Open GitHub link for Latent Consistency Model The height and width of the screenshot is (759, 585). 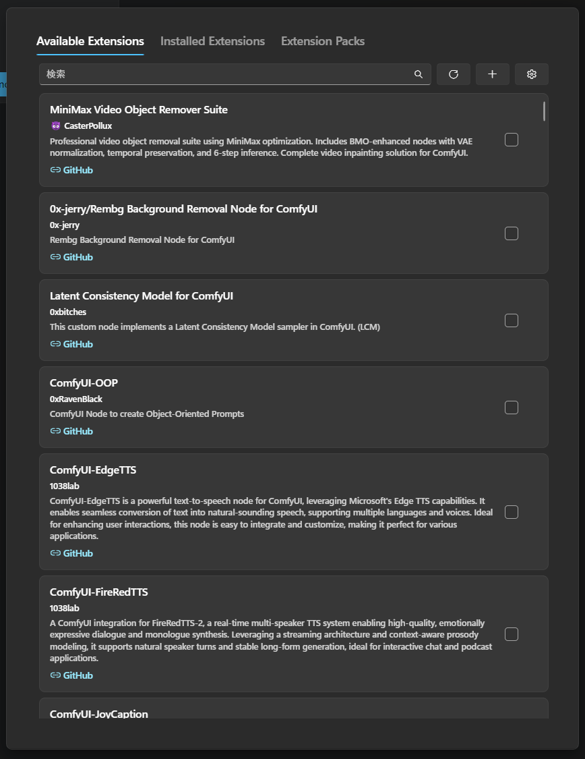point(78,345)
